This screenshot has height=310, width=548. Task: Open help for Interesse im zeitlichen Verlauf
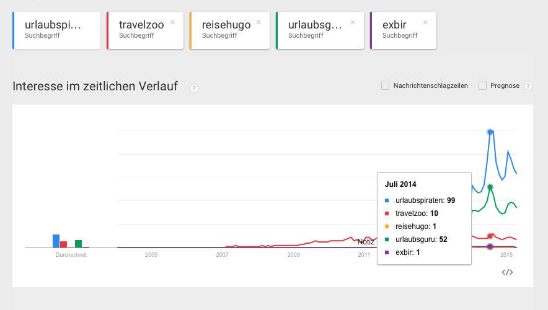(194, 88)
